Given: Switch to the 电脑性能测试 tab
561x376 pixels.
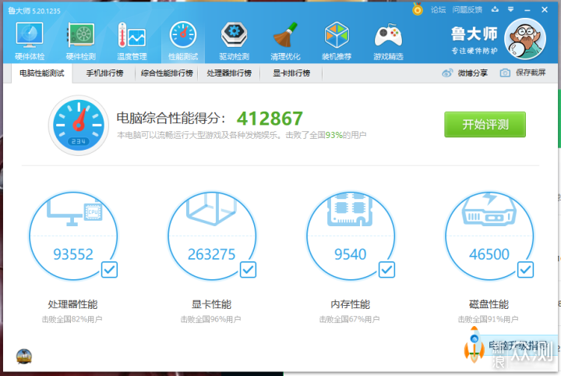Looking at the screenshot, I should (x=42, y=73).
